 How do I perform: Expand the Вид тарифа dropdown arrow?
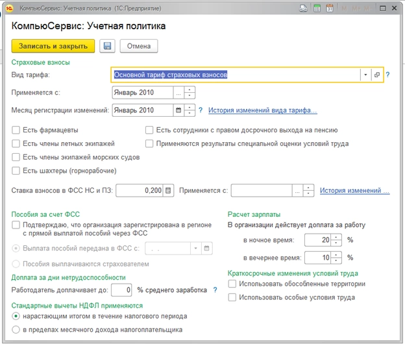365,75
